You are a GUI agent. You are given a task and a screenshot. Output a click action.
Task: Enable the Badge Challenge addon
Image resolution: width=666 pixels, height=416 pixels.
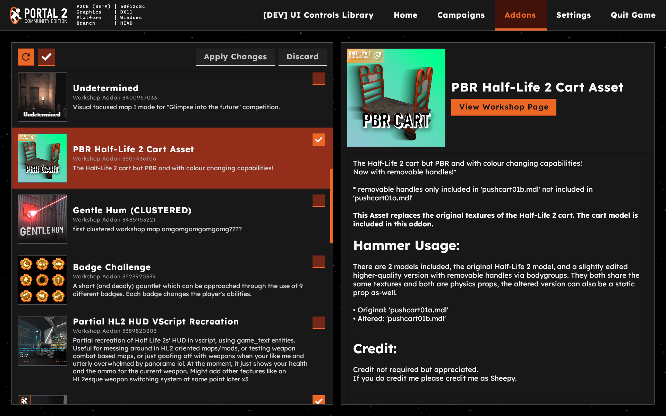[x=318, y=262]
